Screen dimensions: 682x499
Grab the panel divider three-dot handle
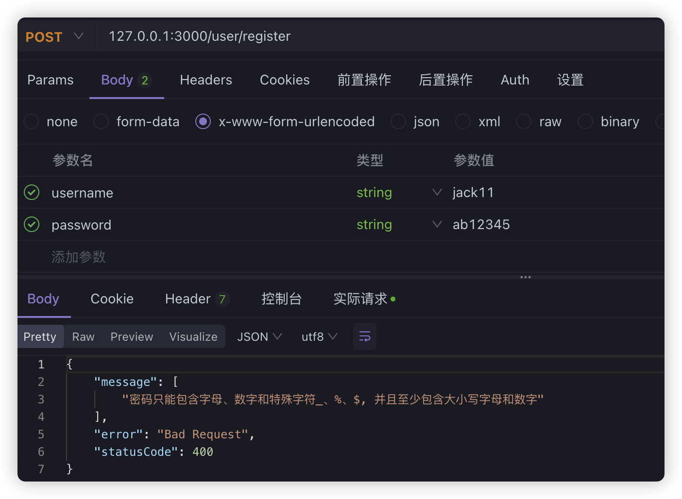[x=525, y=277]
